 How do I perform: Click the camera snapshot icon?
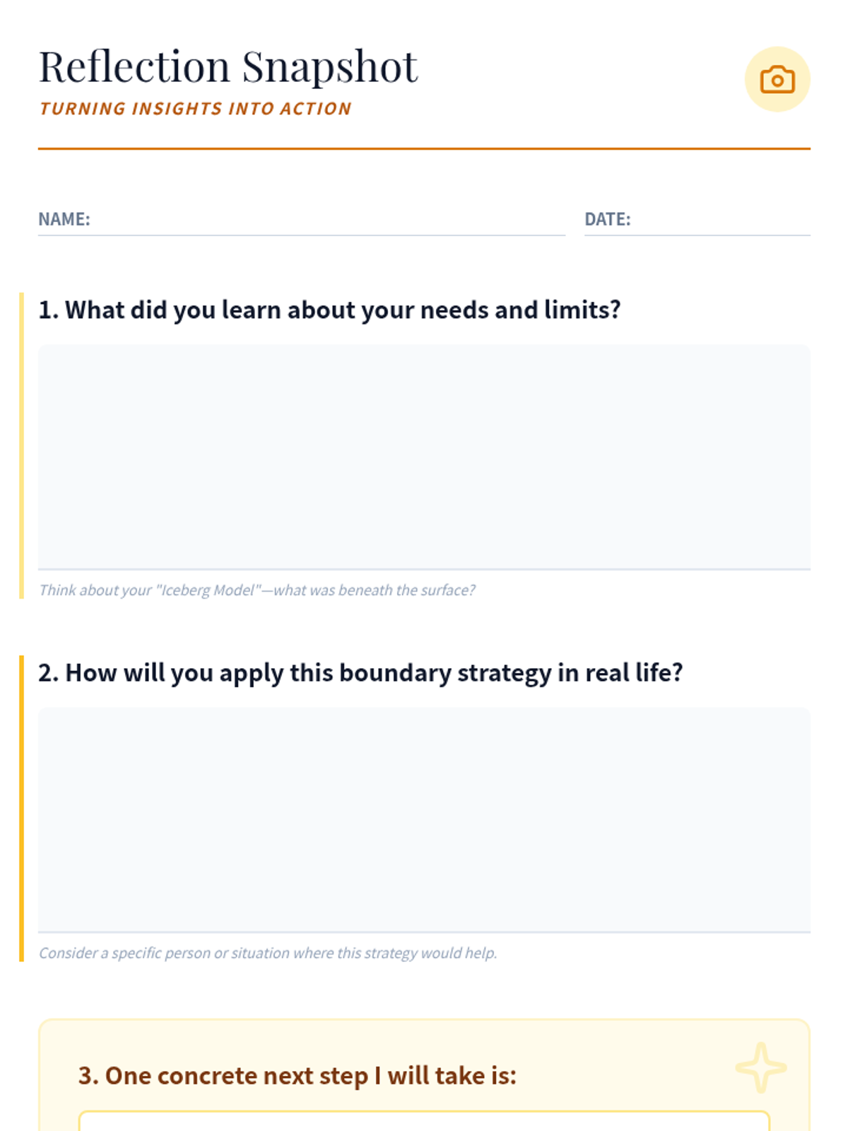pos(777,79)
